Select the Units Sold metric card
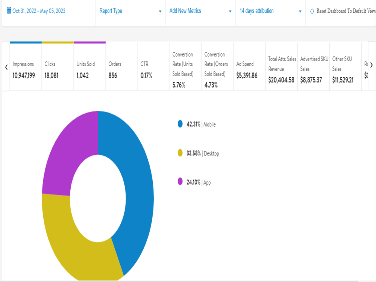This screenshot has height=282, width=376. (x=90, y=66)
